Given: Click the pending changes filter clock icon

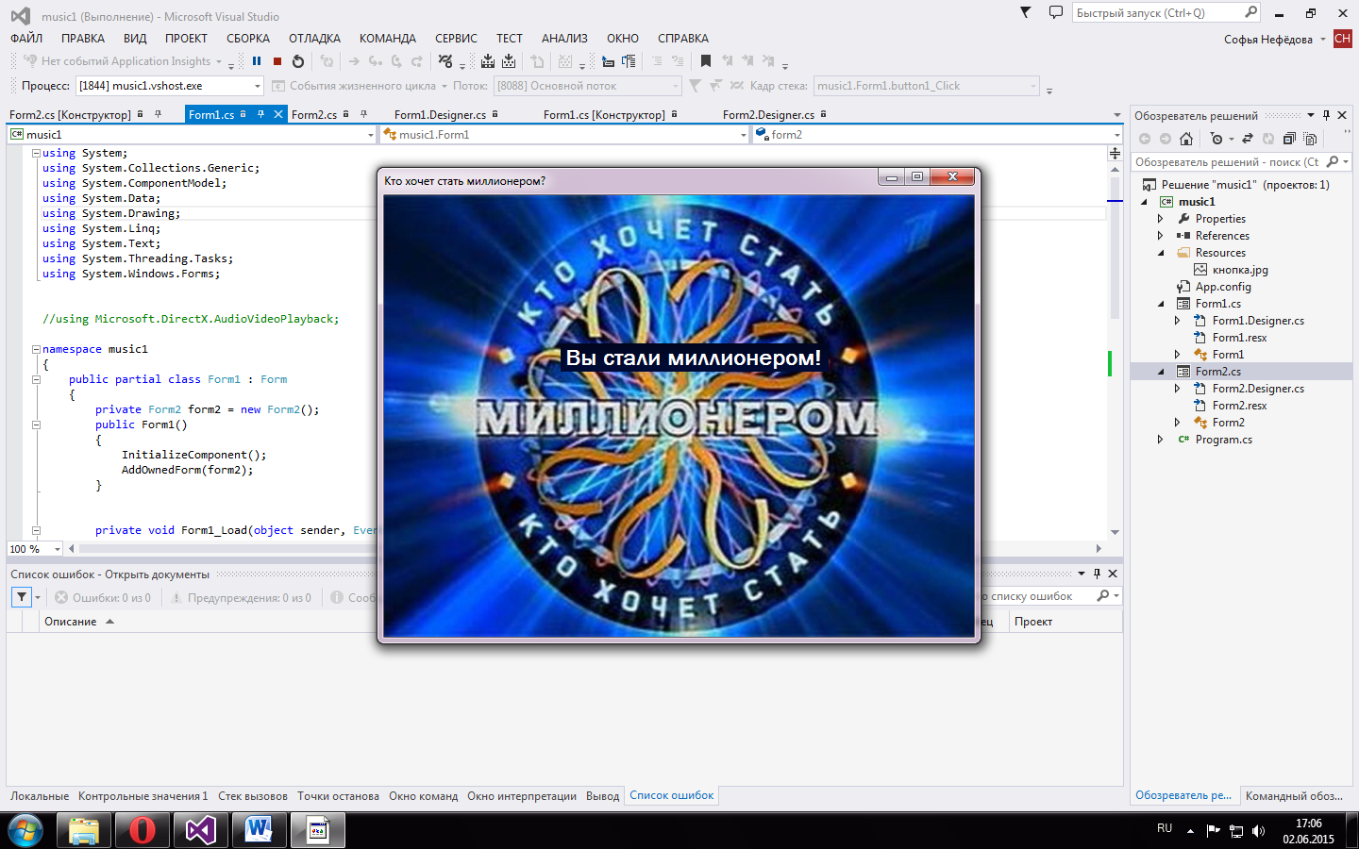Looking at the screenshot, I should (x=1216, y=139).
